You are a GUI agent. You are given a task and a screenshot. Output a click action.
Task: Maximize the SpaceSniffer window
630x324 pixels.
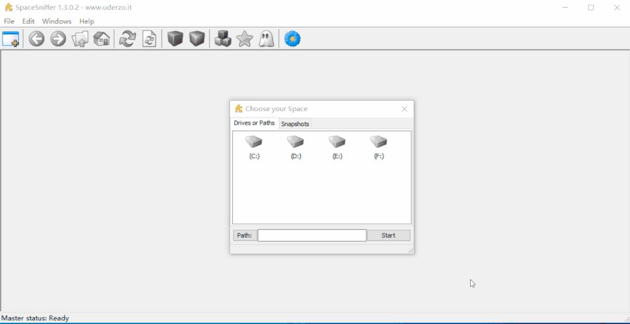coord(590,8)
